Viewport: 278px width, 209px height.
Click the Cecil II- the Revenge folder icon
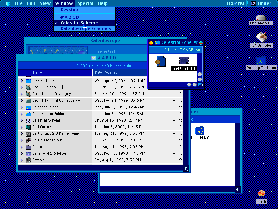[x=28, y=94]
